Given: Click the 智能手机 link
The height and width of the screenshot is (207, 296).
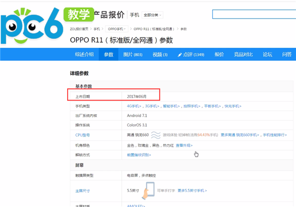Looking at the screenshot, I should [x=171, y=106].
